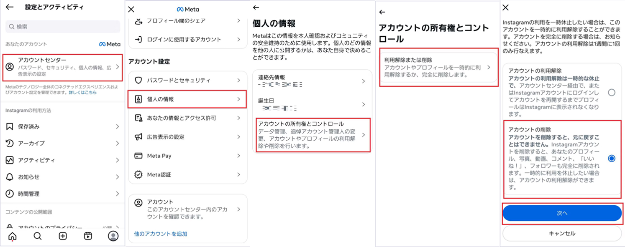Click the 広告表示の設定 megaphone icon
Image resolution: width=625 pixels, height=247 pixels.
(x=138, y=137)
